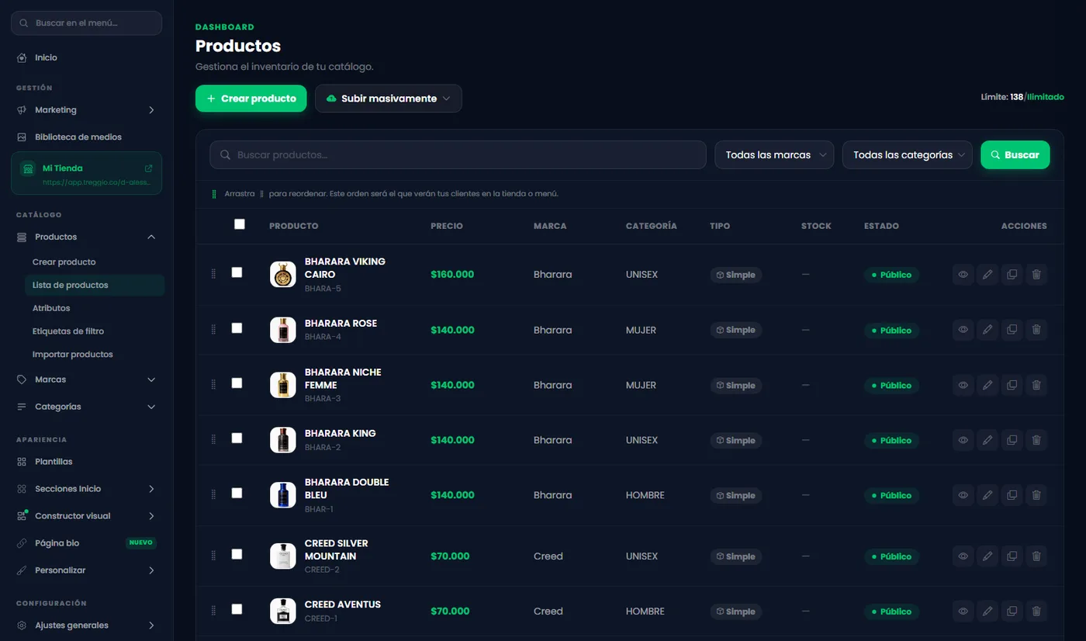The height and width of the screenshot is (641, 1086).
Task: Check the BHARARA ROSE row checkbox
Action: (237, 328)
